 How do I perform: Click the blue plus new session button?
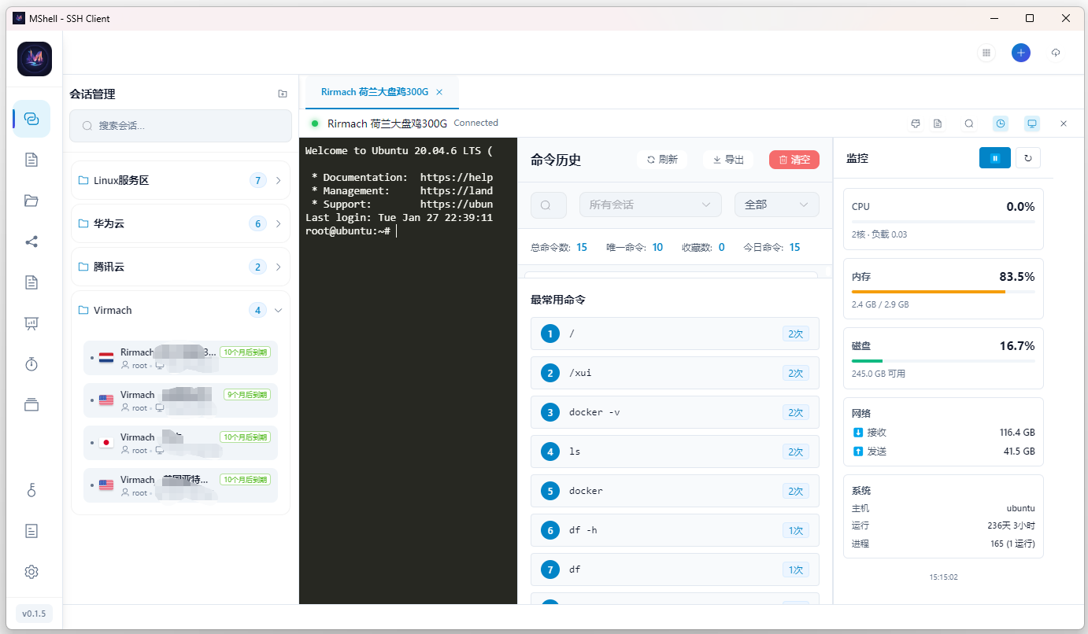1020,53
